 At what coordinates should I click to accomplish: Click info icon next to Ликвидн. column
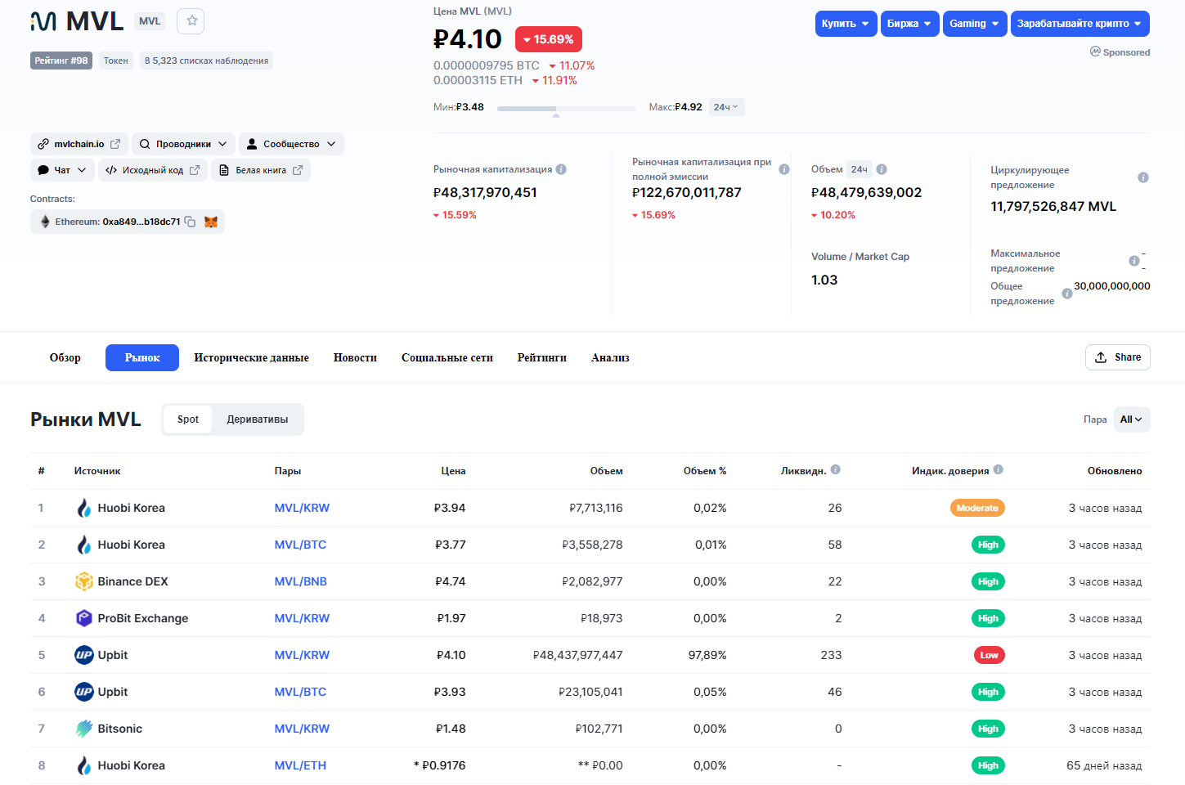(835, 469)
